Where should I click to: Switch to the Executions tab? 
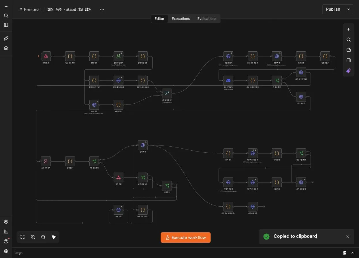[x=181, y=19]
